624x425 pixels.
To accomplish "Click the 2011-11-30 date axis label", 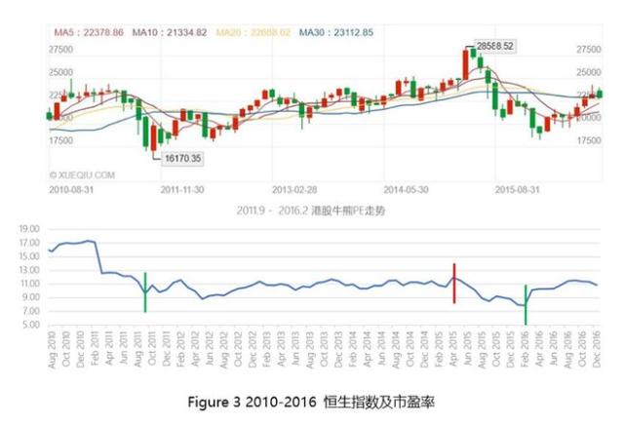I will click(x=182, y=190).
